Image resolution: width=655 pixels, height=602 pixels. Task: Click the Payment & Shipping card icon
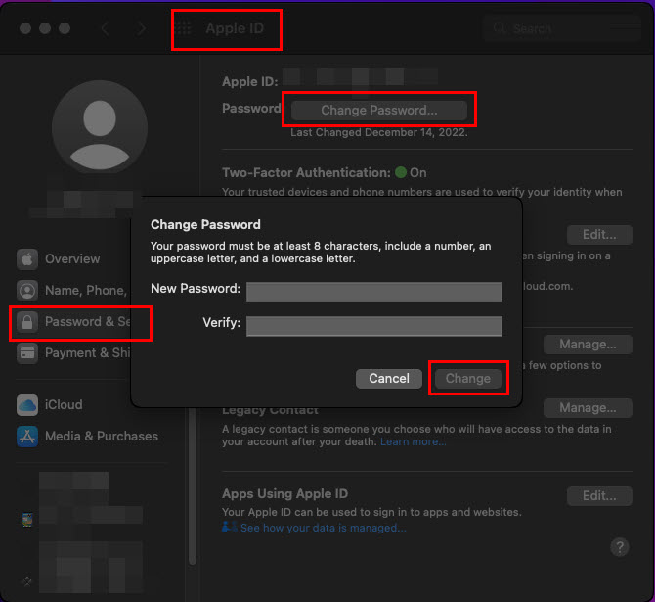click(x=27, y=353)
